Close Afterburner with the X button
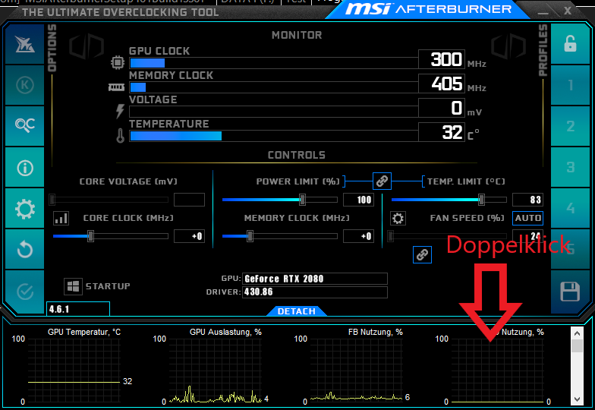Image resolution: width=595 pixels, height=410 pixels. coord(568,11)
